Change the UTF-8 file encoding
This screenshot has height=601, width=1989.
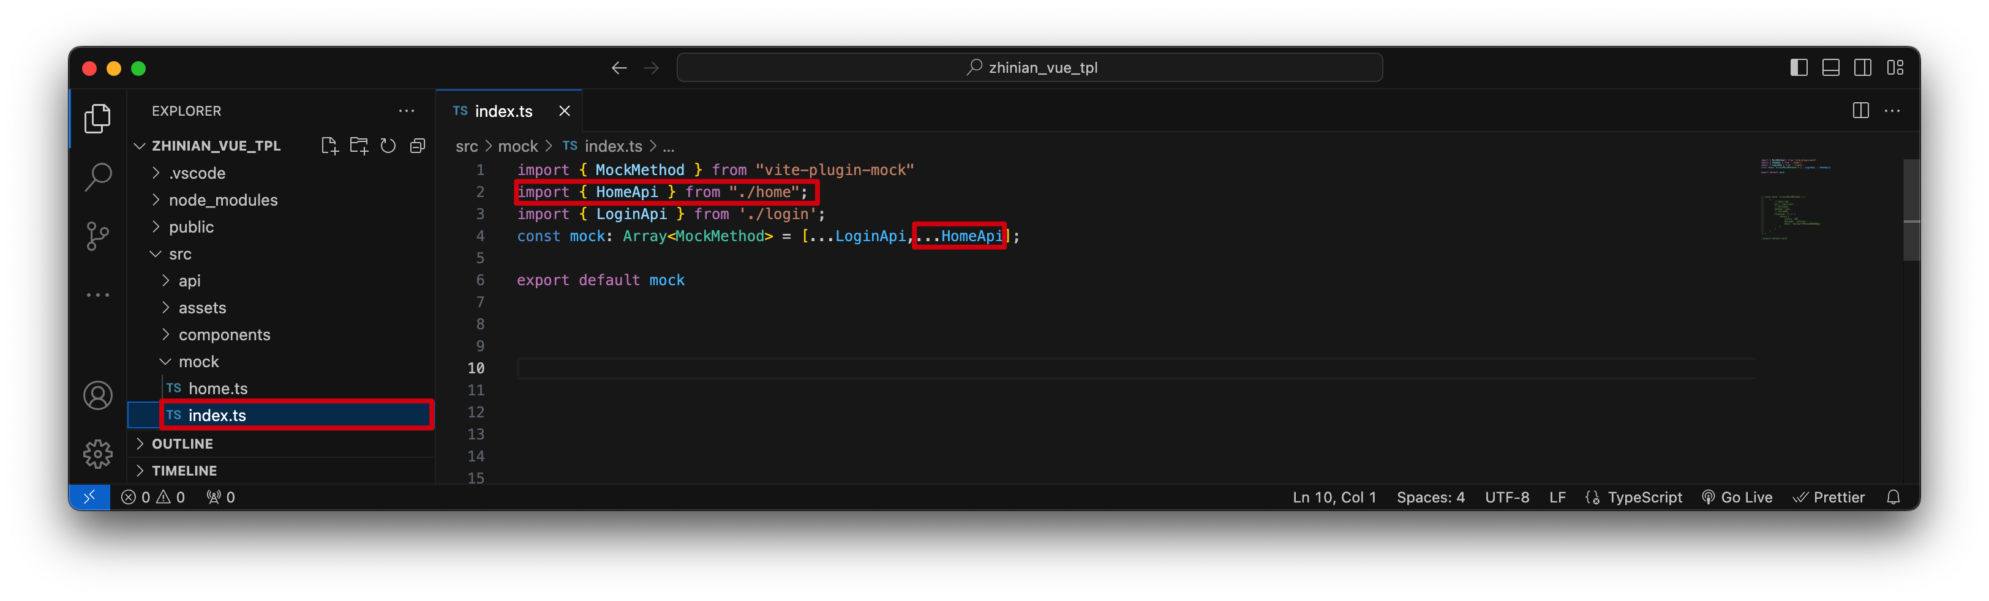tap(1507, 497)
